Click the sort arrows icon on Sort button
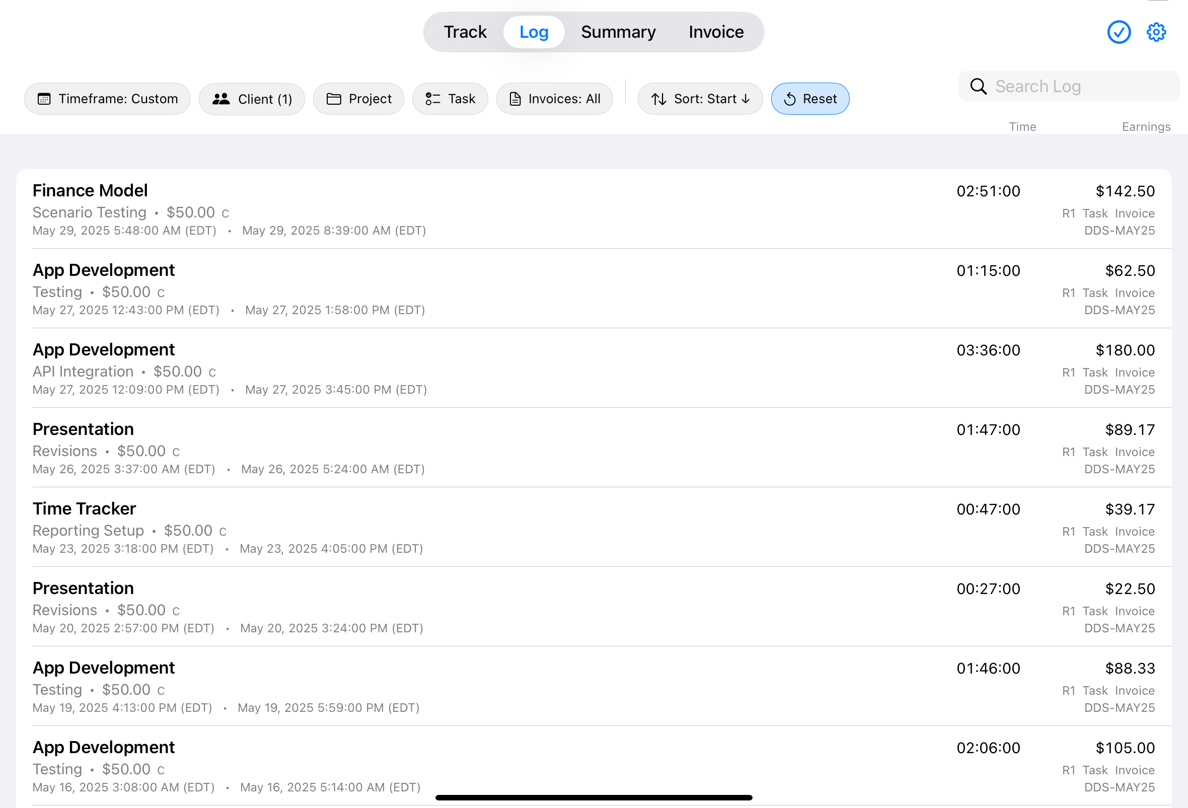Image resolution: width=1188 pixels, height=808 pixels. pyautogui.click(x=659, y=99)
